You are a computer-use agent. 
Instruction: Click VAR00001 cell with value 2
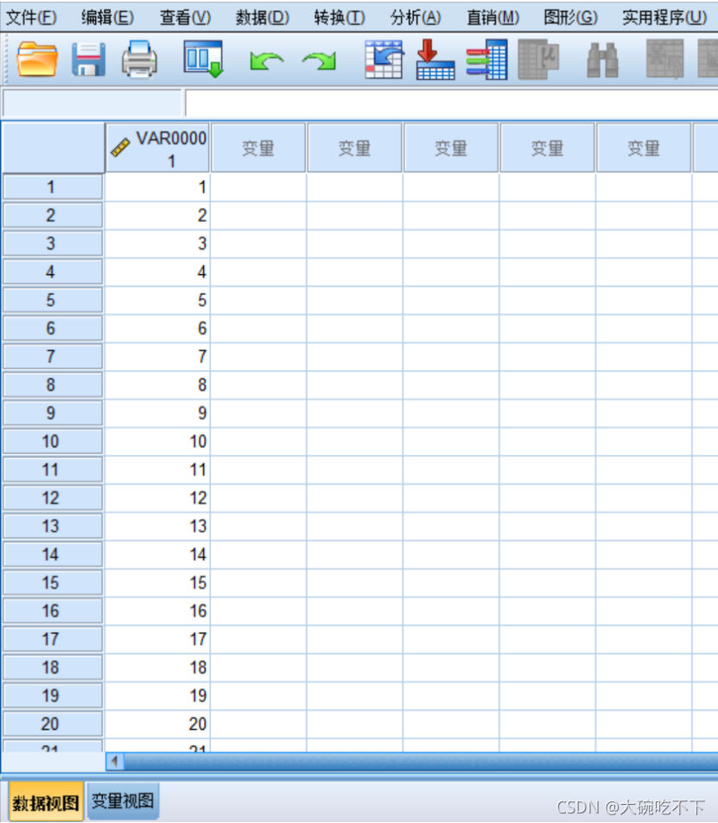point(157,215)
